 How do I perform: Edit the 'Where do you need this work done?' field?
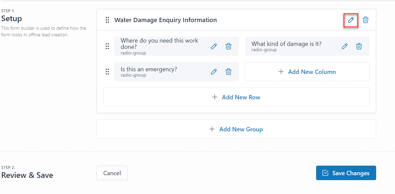click(214, 46)
